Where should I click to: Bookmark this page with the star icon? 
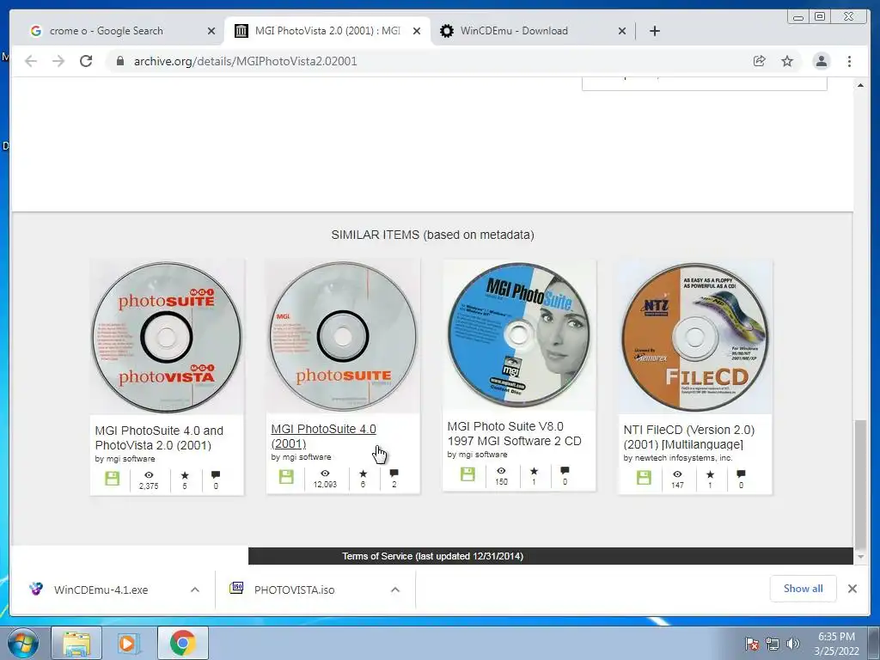[787, 61]
